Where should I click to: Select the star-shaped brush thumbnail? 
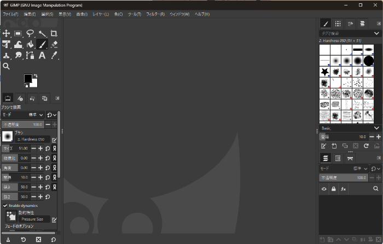pos(324,72)
